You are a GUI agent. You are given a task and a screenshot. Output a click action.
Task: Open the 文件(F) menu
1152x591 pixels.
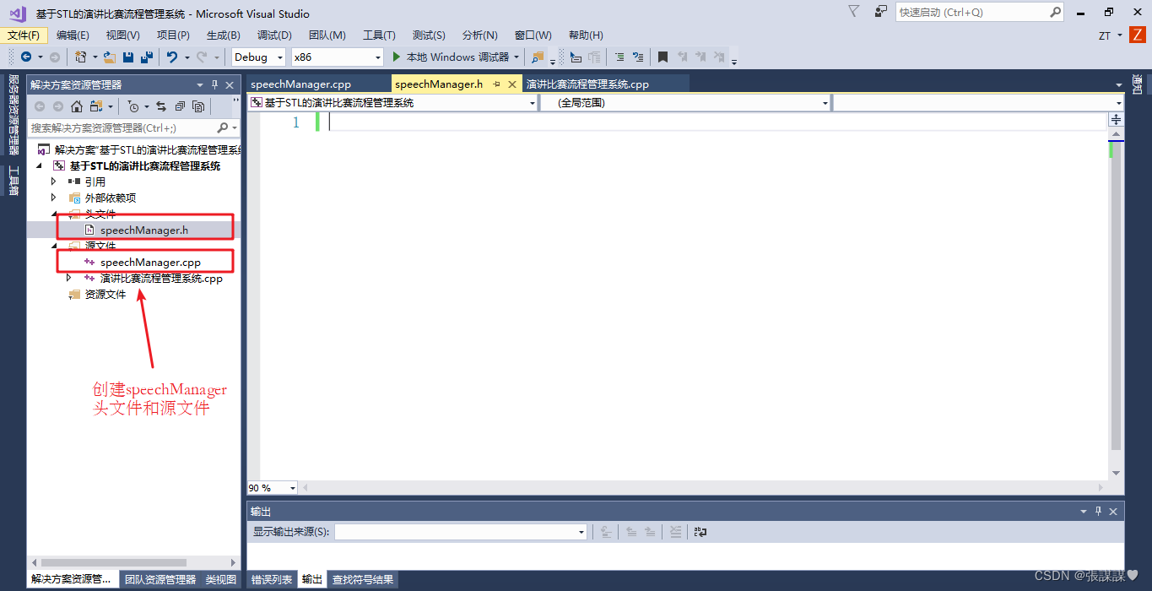coord(24,35)
